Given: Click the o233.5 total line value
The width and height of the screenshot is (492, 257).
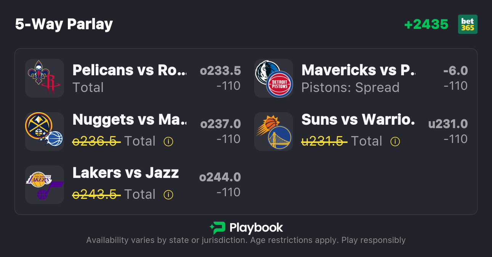Looking at the screenshot, I should [x=220, y=71].
